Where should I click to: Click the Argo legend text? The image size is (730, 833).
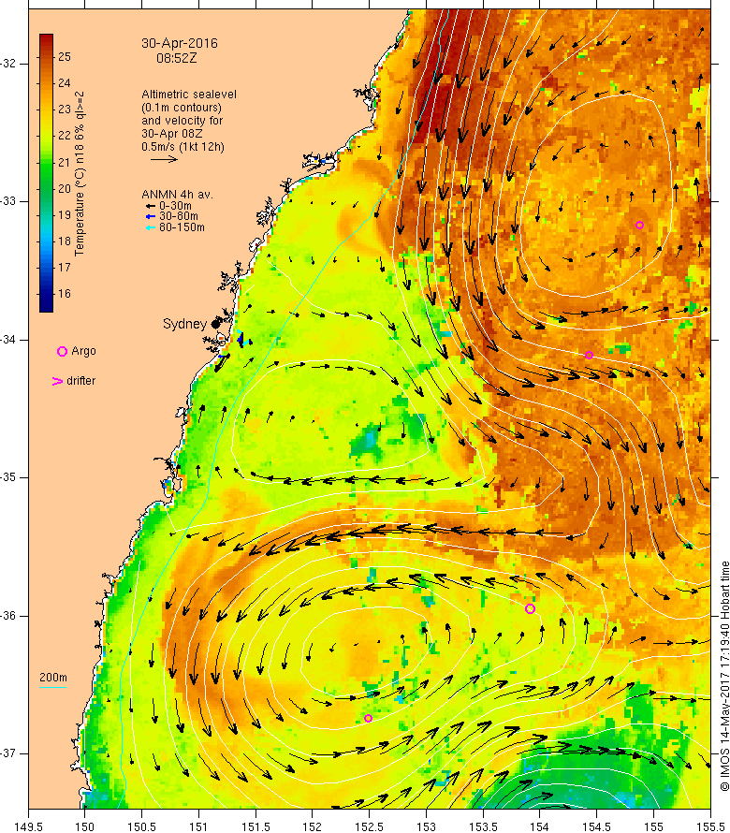(83, 351)
